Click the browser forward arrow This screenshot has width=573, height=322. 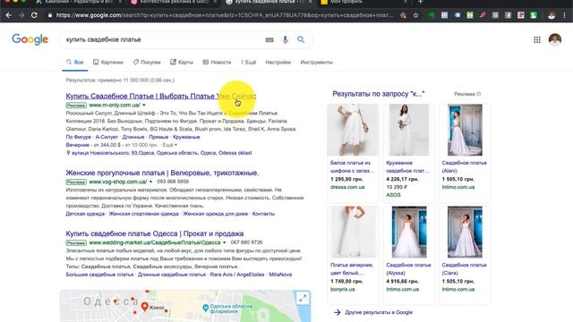pos(21,15)
